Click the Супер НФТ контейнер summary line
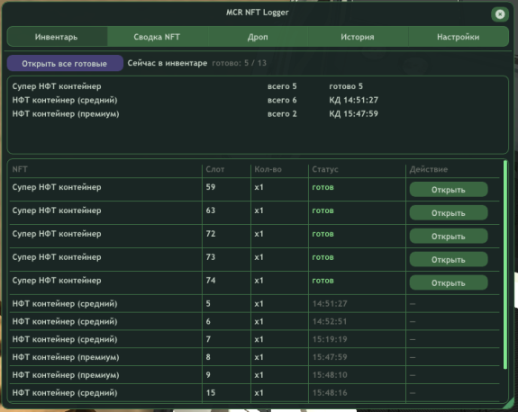 [x=187, y=86]
